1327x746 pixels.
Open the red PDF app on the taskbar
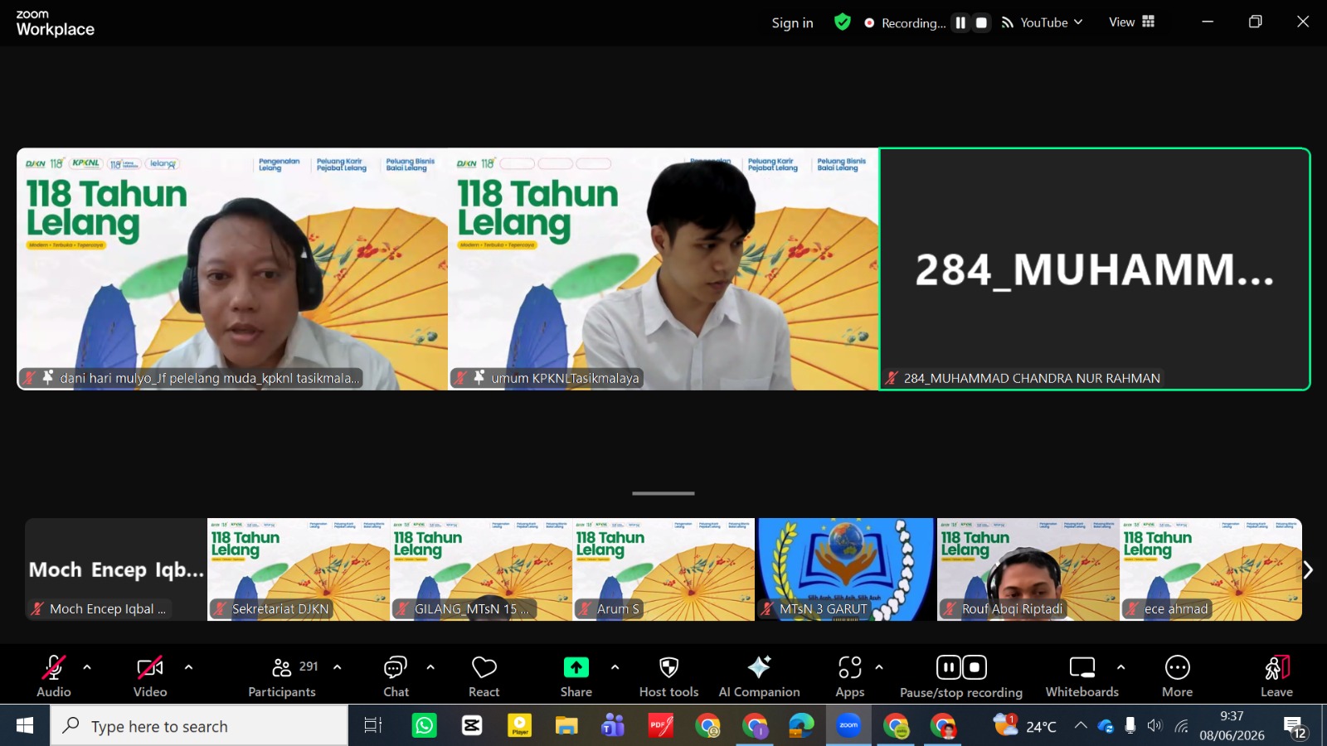point(661,726)
